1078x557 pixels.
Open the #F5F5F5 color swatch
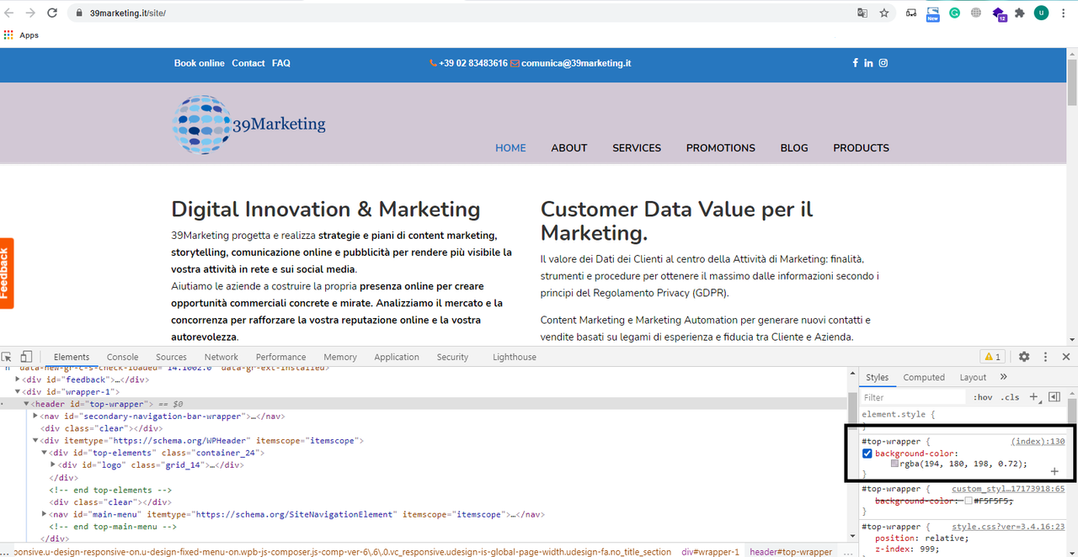tap(969, 501)
